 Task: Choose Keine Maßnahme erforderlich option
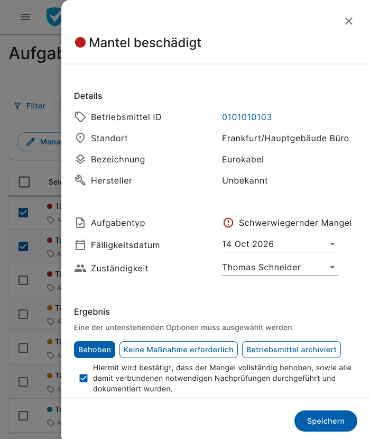179,350
